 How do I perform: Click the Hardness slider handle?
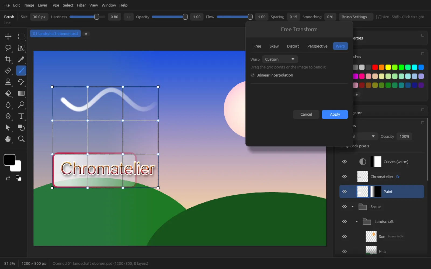coord(96,17)
